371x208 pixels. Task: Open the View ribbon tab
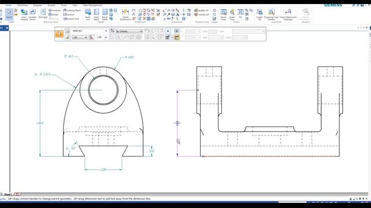(75, 5)
